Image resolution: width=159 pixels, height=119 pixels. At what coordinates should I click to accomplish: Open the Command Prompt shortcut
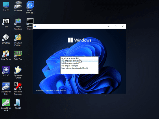(x=29, y=24)
